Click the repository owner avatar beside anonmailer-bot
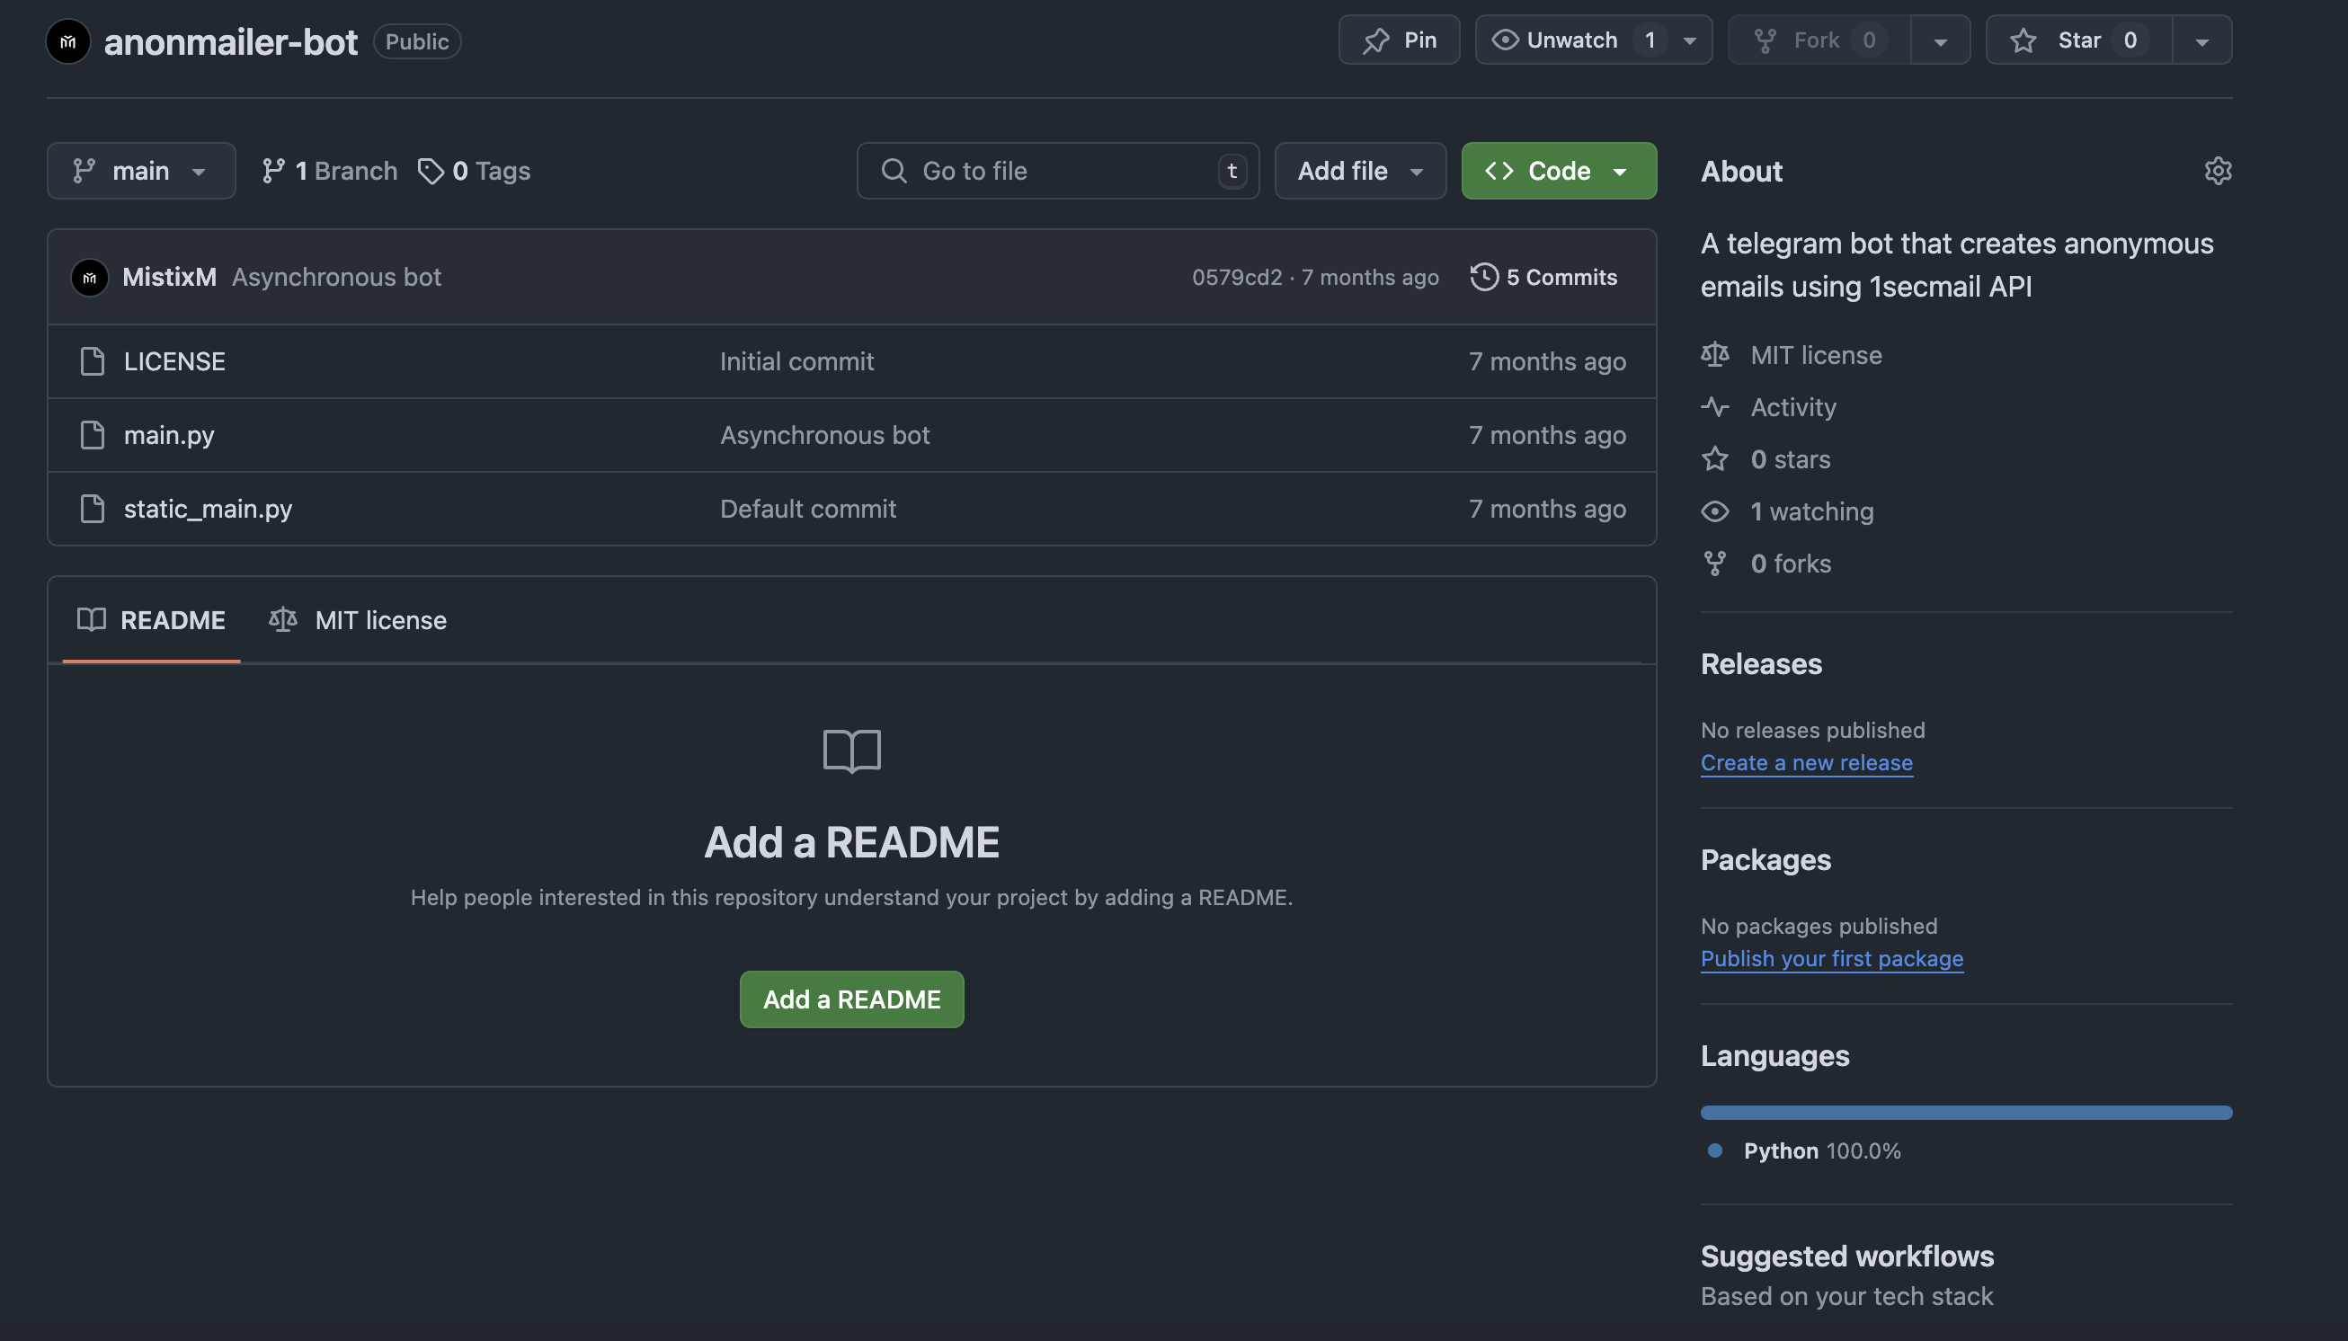The width and height of the screenshot is (2348, 1341). click(x=68, y=41)
